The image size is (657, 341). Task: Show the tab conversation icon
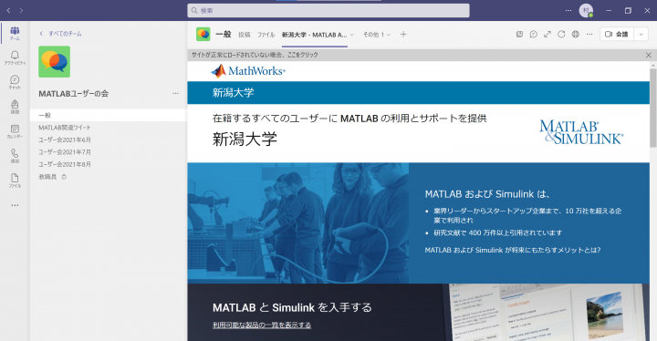[534, 35]
